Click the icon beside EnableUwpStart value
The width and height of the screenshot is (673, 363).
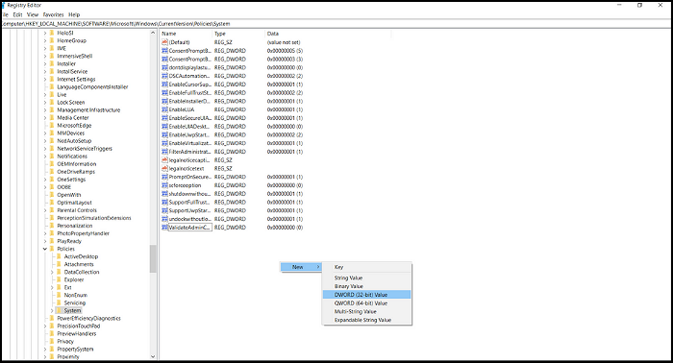(164, 134)
